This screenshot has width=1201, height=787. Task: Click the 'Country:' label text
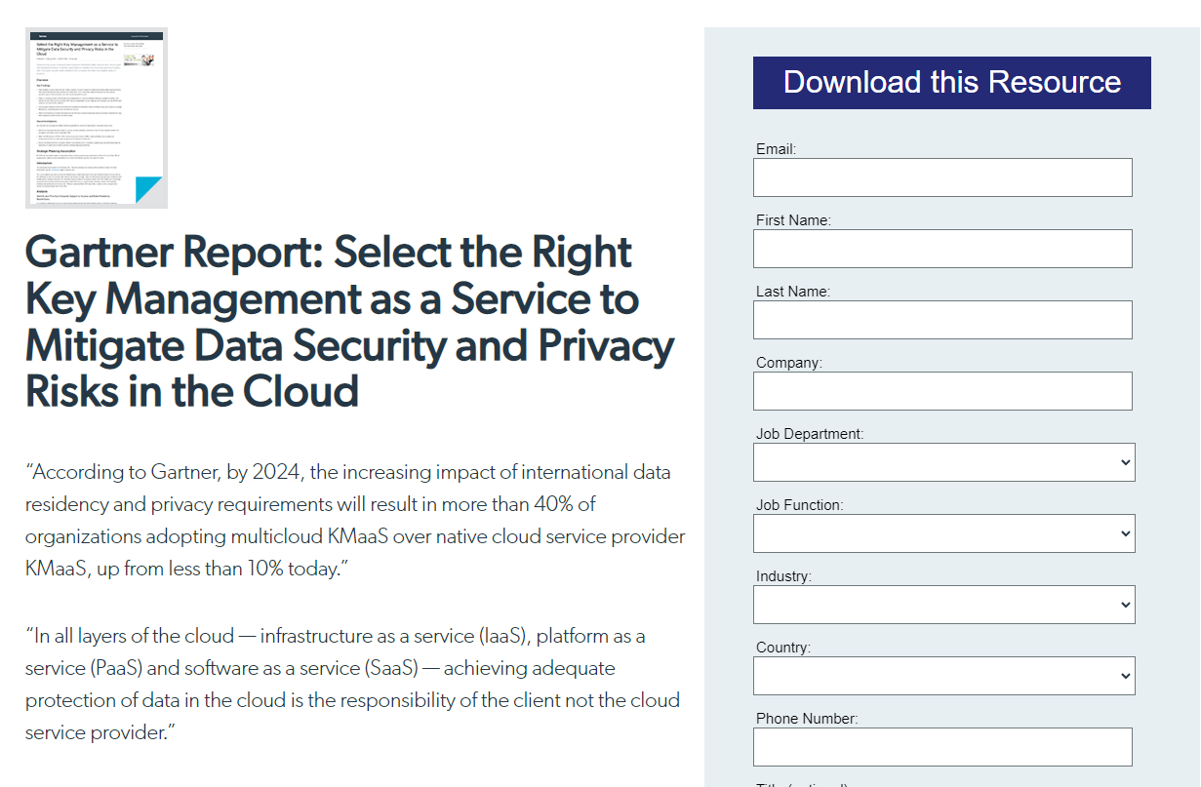[x=783, y=648]
